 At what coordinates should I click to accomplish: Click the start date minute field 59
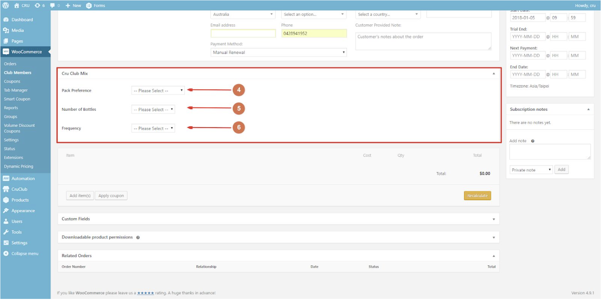tap(577, 17)
